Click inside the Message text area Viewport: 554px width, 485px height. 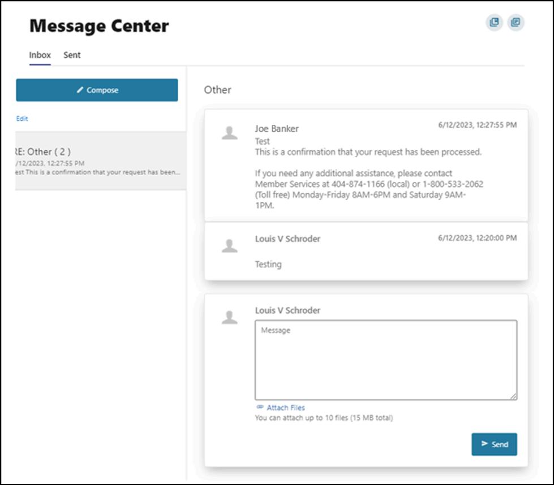[385, 360]
